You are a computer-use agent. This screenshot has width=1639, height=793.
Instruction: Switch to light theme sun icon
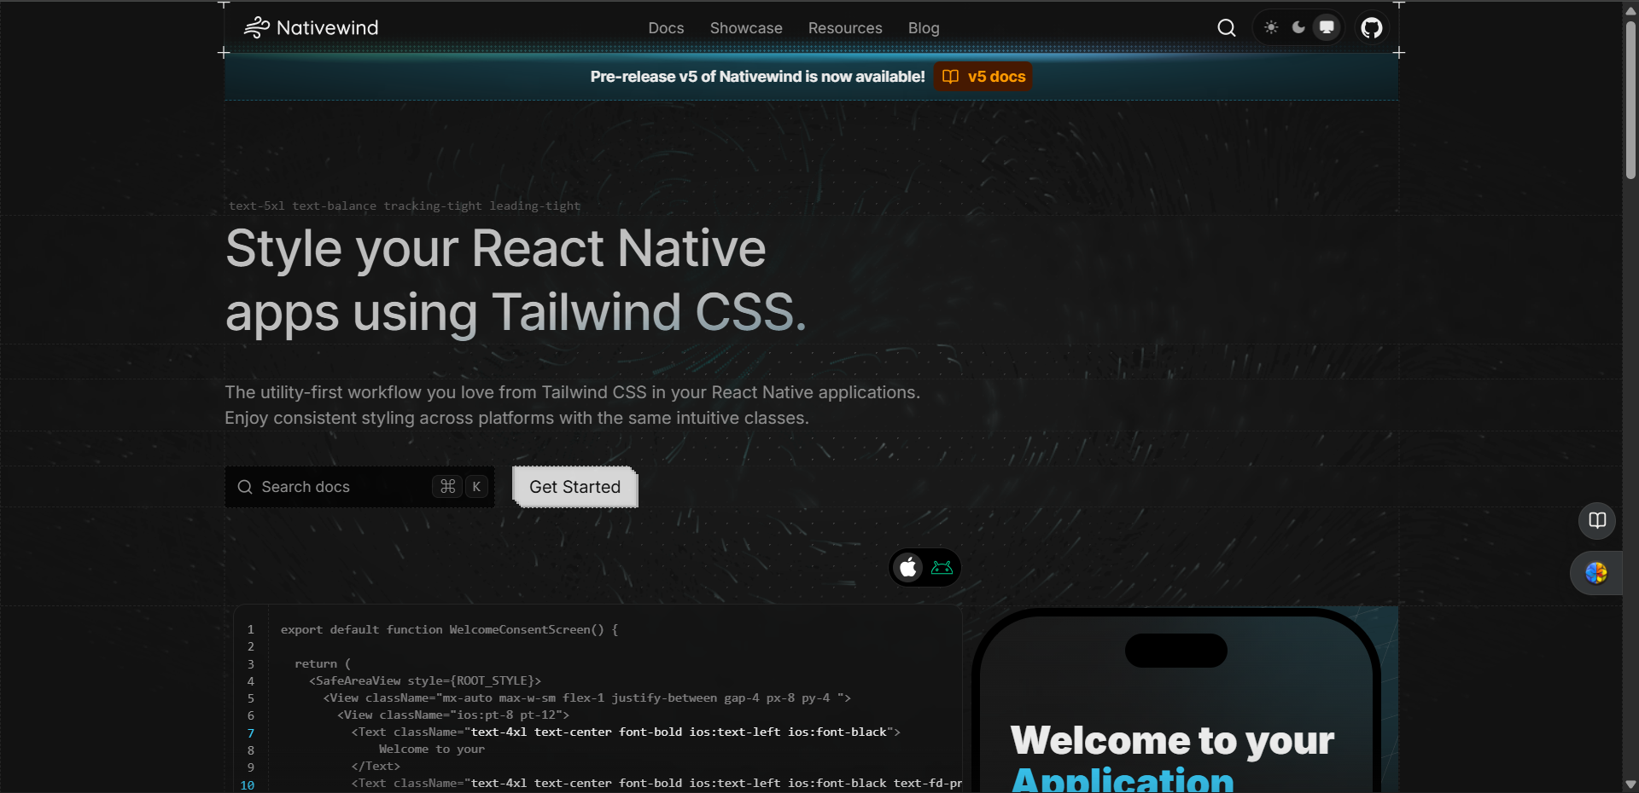click(1271, 27)
